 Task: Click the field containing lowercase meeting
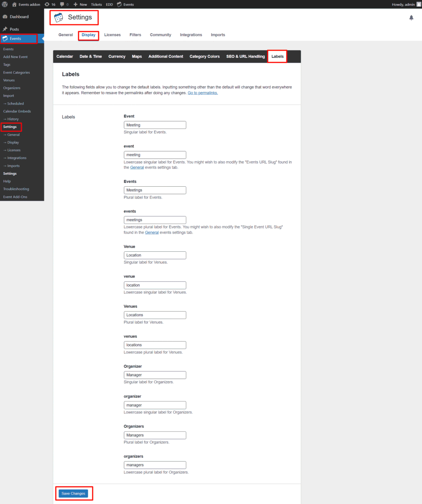(x=155, y=155)
